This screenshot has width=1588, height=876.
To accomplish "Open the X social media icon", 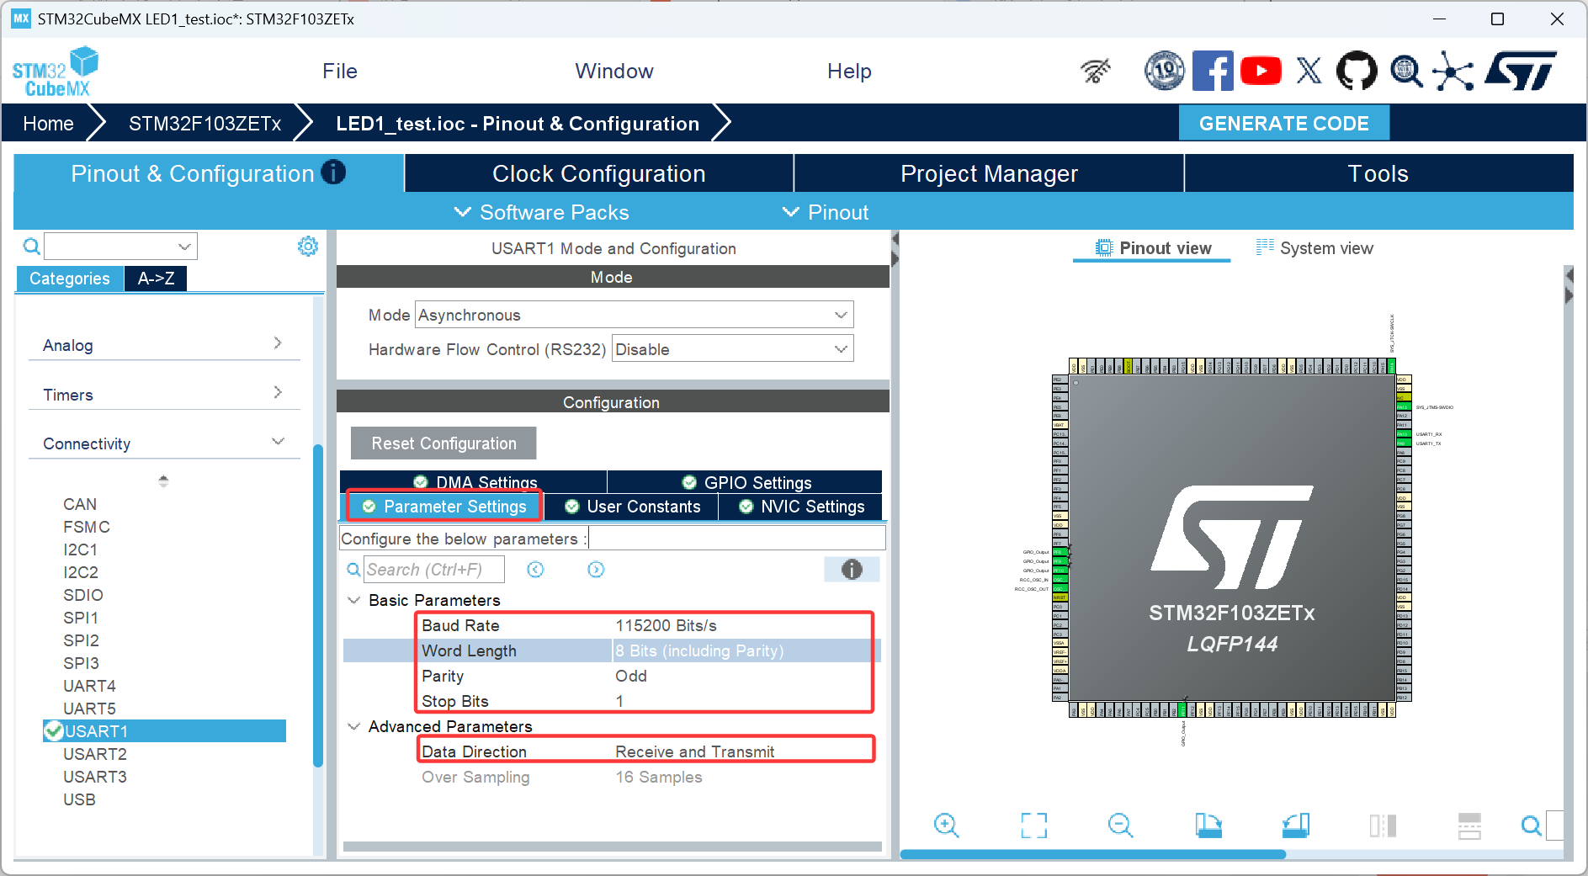I will pyautogui.click(x=1309, y=71).
